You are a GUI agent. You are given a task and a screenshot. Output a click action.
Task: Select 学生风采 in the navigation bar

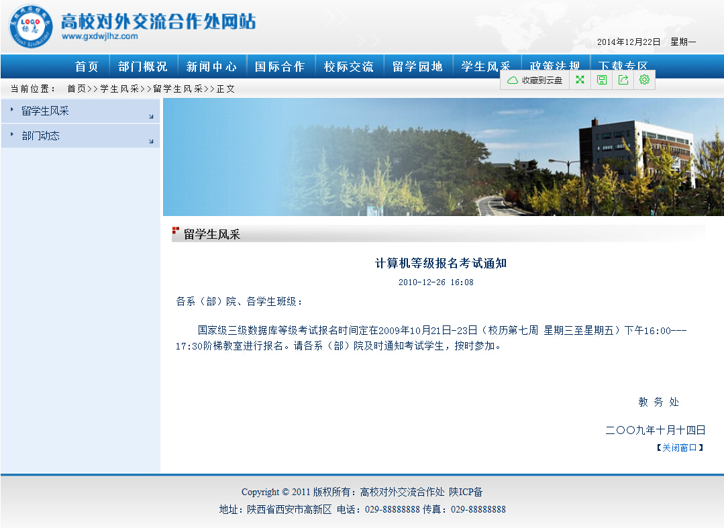pos(486,67)
